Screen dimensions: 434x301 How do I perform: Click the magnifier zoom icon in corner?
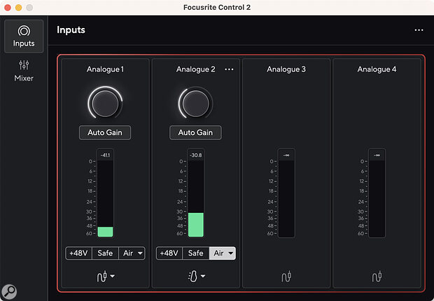[x=9, y=292]
